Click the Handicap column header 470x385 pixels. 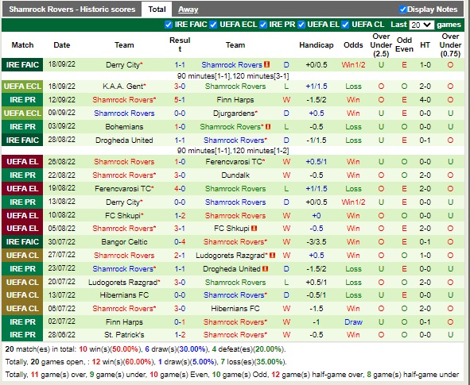317,45
